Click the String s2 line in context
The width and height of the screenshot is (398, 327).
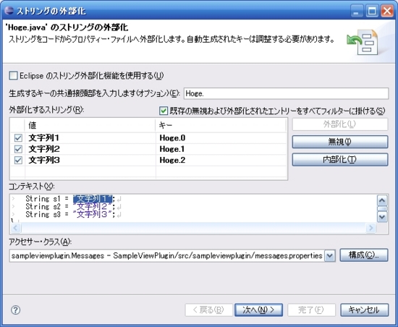70,207
